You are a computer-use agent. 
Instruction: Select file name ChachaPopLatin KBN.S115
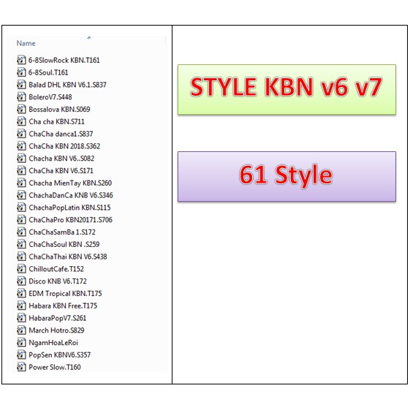(x=69, y=208)
